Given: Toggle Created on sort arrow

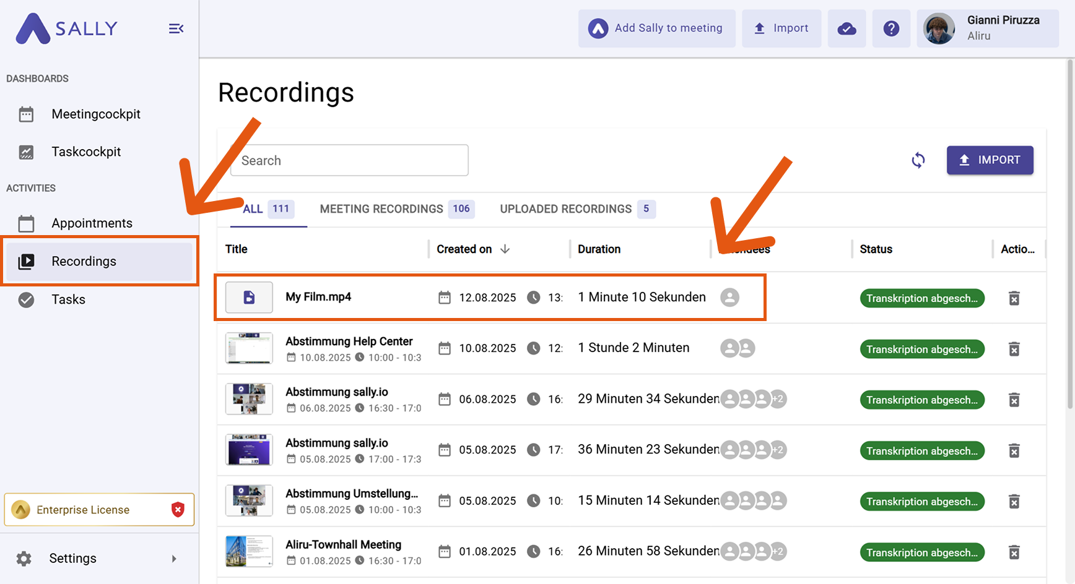Looking at the screenshot, I should [505, 249].
